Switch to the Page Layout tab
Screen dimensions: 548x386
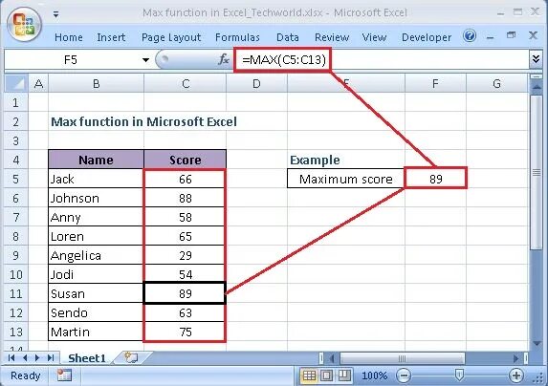click(x=171, y=37)
